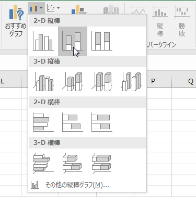Screen dimensions: 196x197
Task: Select the 3-D clustered bar chart
Action: coord(43,163)
